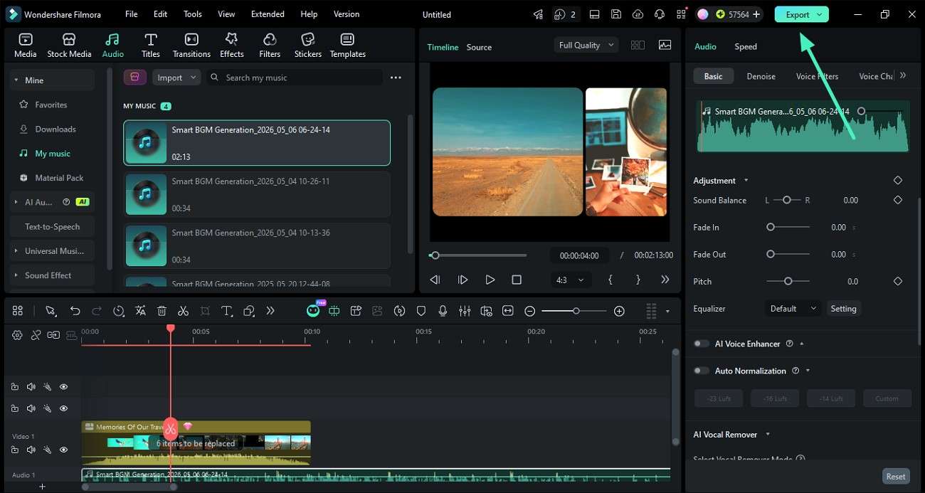Mute the Video 1 track speaker
Viewport: 925px width, 493px height.
click(x=31, y=450)
